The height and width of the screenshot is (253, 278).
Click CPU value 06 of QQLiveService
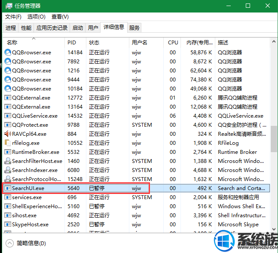[172, 116]
